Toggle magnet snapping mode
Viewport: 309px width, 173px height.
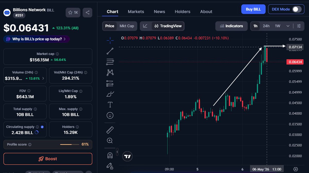[x=110, y=155]
